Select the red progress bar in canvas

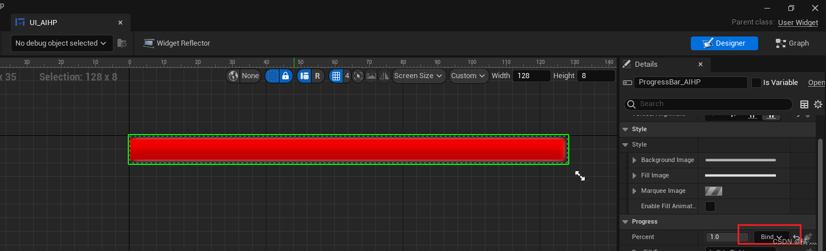pyautogui.click(x=349, y=149)
